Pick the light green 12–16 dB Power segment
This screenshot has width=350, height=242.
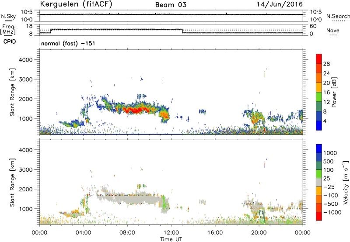click(x=319, y=97)
